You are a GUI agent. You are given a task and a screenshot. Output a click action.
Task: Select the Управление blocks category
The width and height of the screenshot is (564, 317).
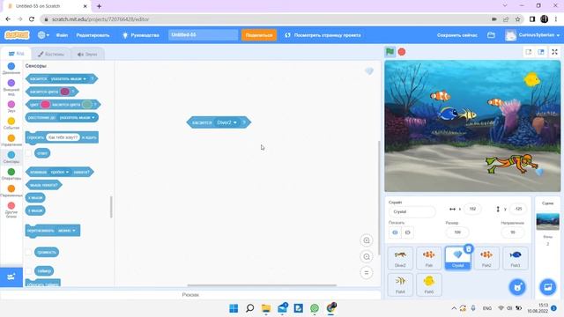[x=11, y=140]
